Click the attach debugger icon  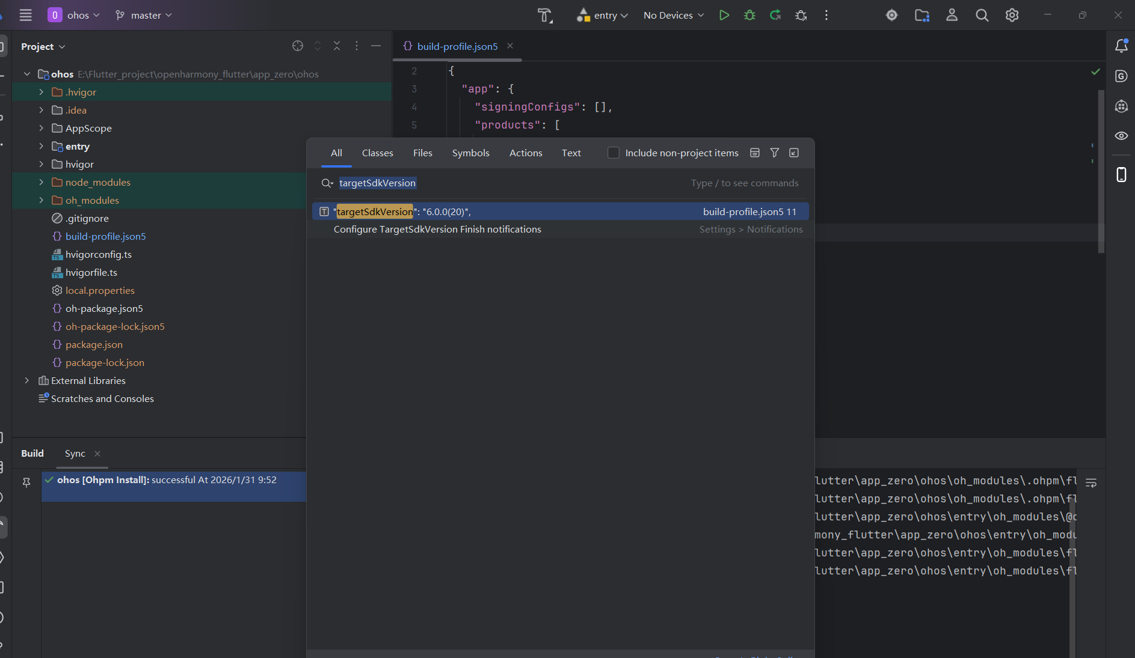pos(801,15)
